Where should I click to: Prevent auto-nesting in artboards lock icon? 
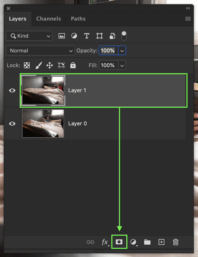point(61,65)
